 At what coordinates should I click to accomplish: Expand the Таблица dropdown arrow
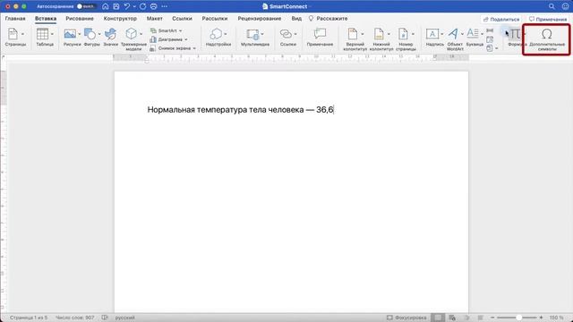pyautogui.click(x=52, y=34)
